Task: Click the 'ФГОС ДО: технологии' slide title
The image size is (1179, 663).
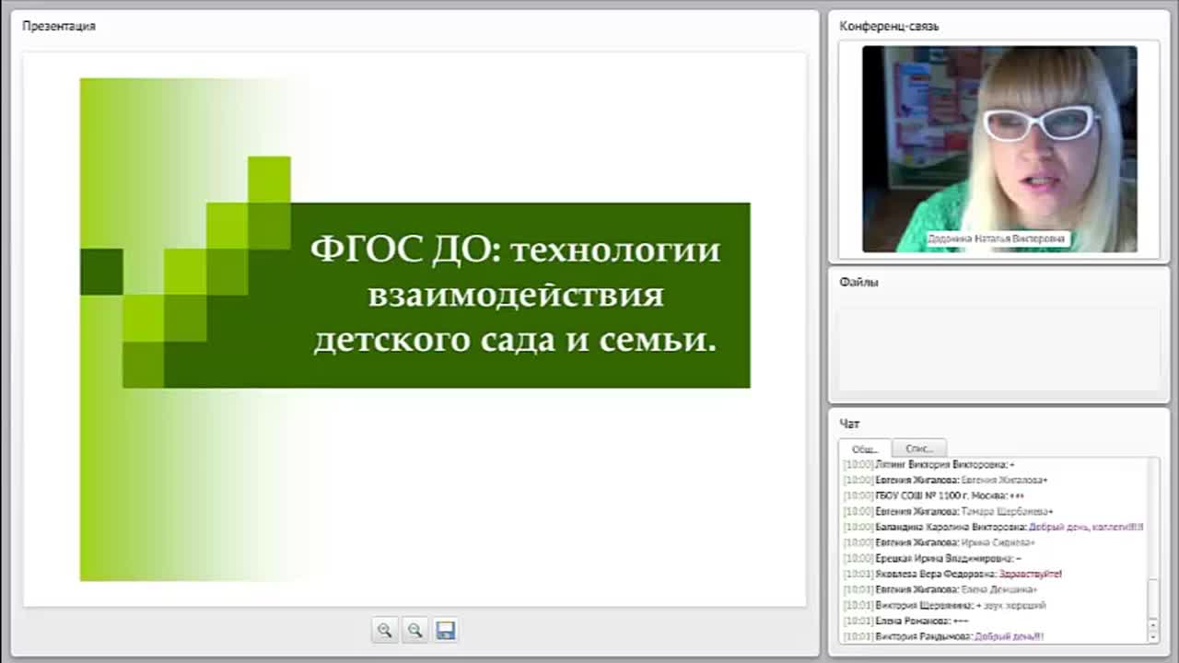Action: click(515, 250)
